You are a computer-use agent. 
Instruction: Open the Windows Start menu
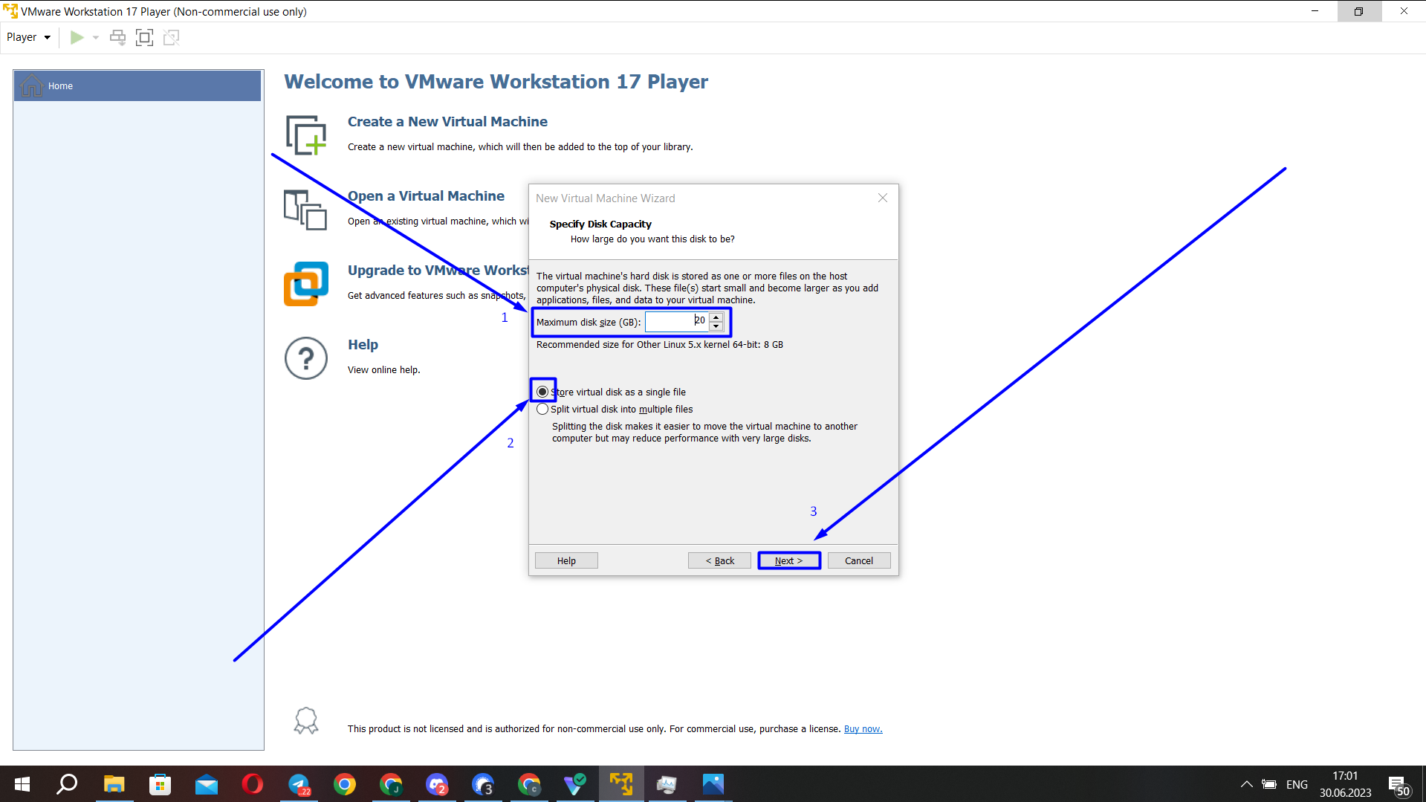click(22, 784)
